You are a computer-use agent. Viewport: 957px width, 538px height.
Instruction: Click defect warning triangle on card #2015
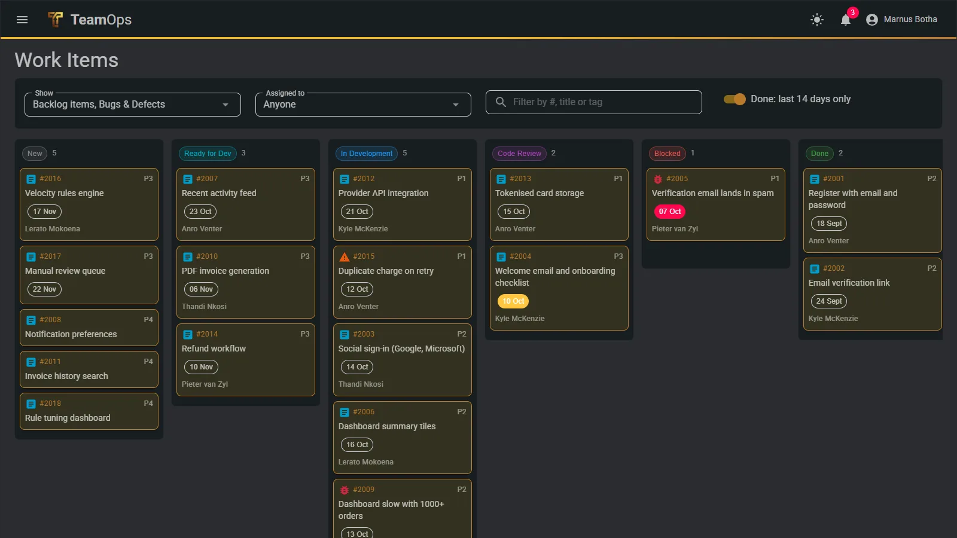345,257
